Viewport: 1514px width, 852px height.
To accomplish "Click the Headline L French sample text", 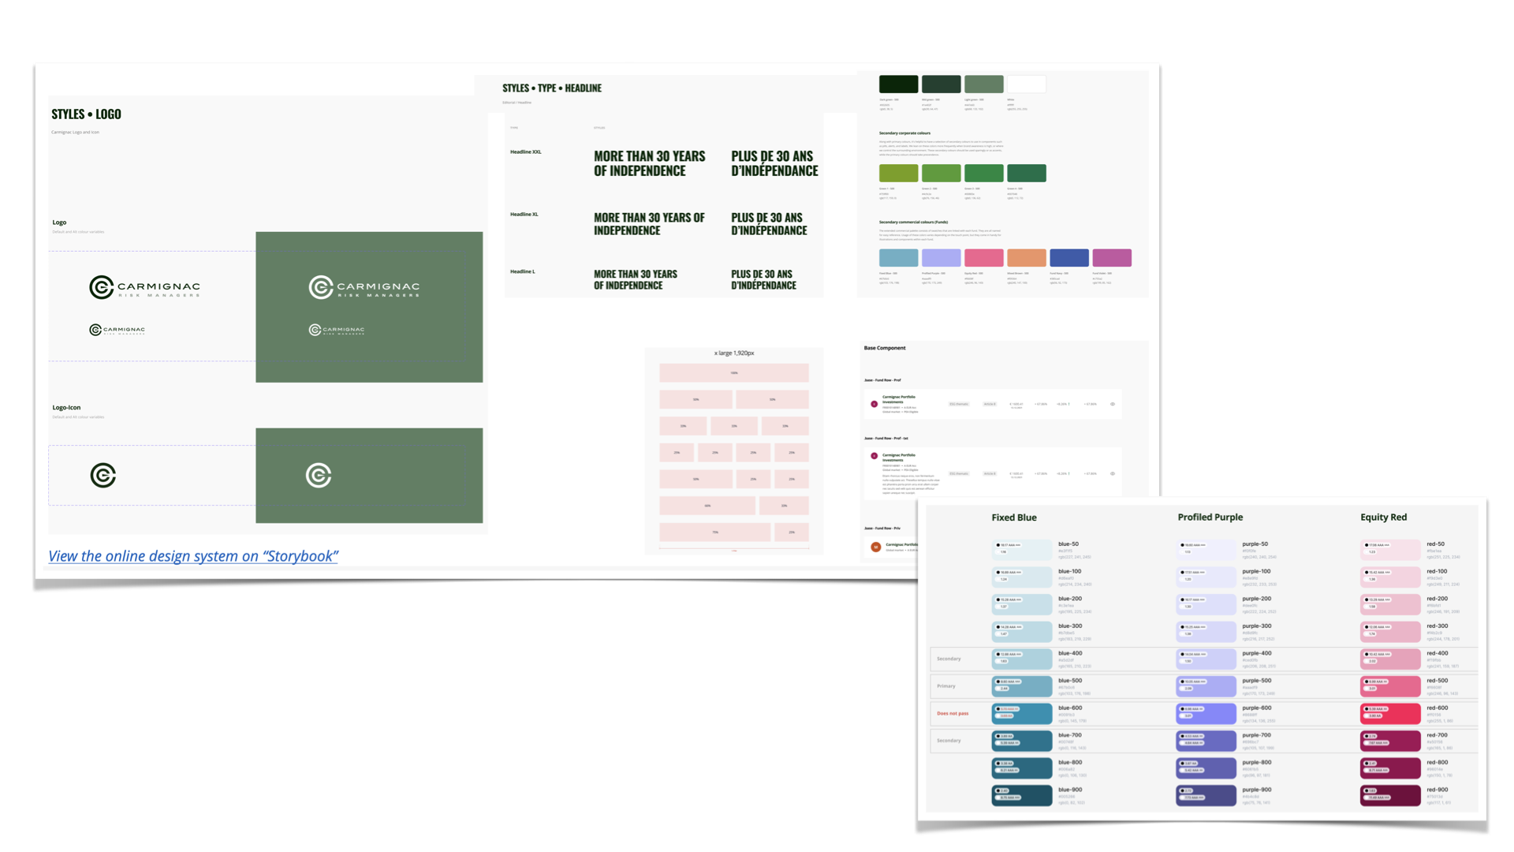I will click(x=763, y=280).
